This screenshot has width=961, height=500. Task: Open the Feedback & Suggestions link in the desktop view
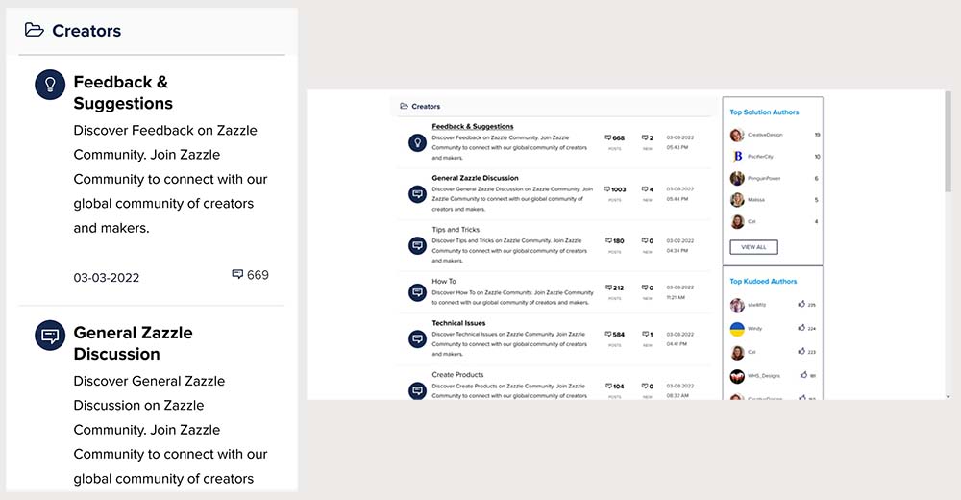click(473, 126)
